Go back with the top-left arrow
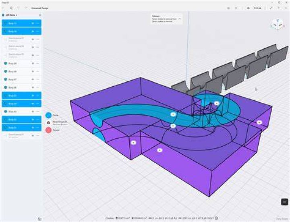Image resolution: width=290 pixels, height=222 pixels. pyautogui.click(x=4, y=8)
